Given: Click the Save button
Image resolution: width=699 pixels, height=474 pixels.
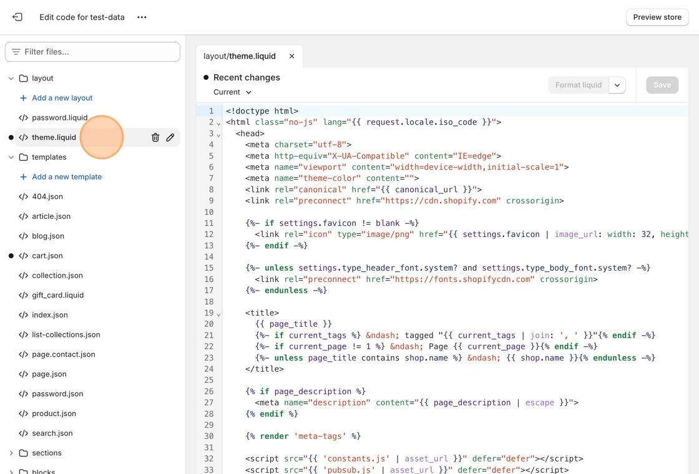Looking at the screenshot, I should coord(662,85).
